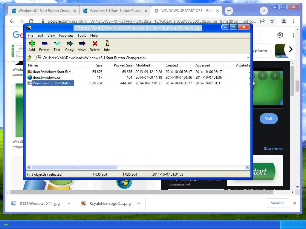Click the previous image arrow in the preview
The image size is (306, 229).
[x=263, y=75]
